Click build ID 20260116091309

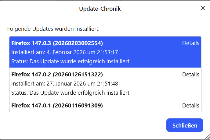pyautogui.click(x=78, y=106)
